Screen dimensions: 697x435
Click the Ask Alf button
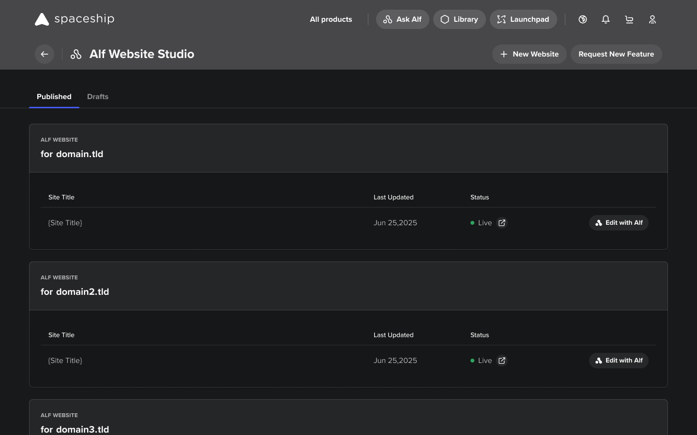point(402,19)
